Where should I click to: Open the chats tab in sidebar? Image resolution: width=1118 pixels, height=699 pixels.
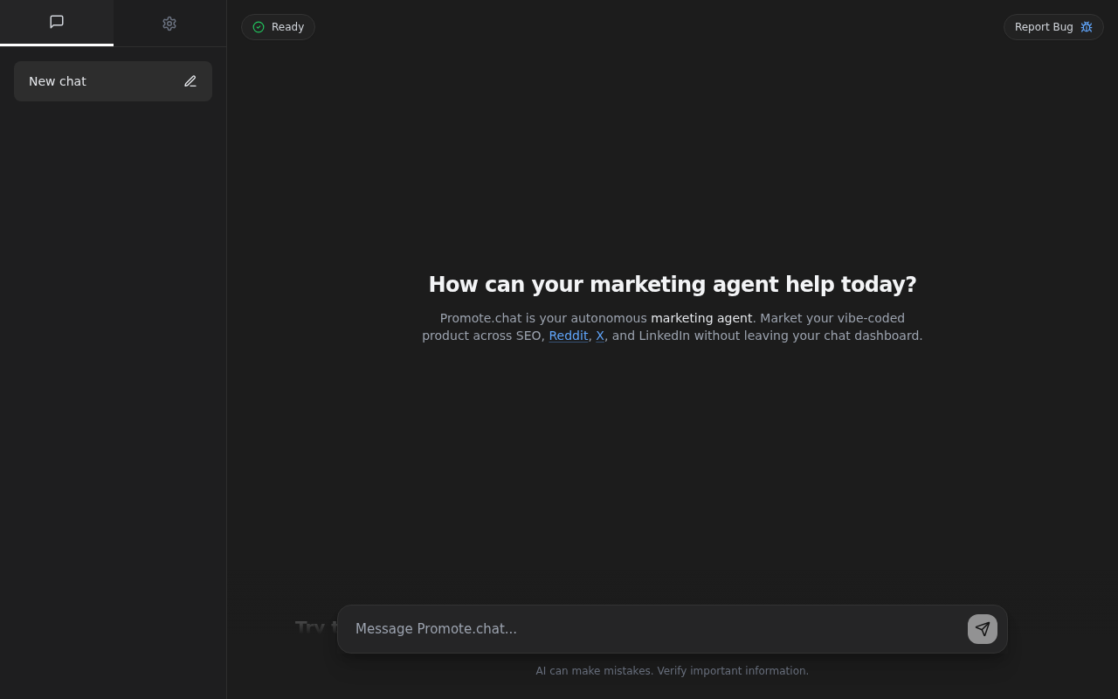pyautogui.click(x=57, y=22)
